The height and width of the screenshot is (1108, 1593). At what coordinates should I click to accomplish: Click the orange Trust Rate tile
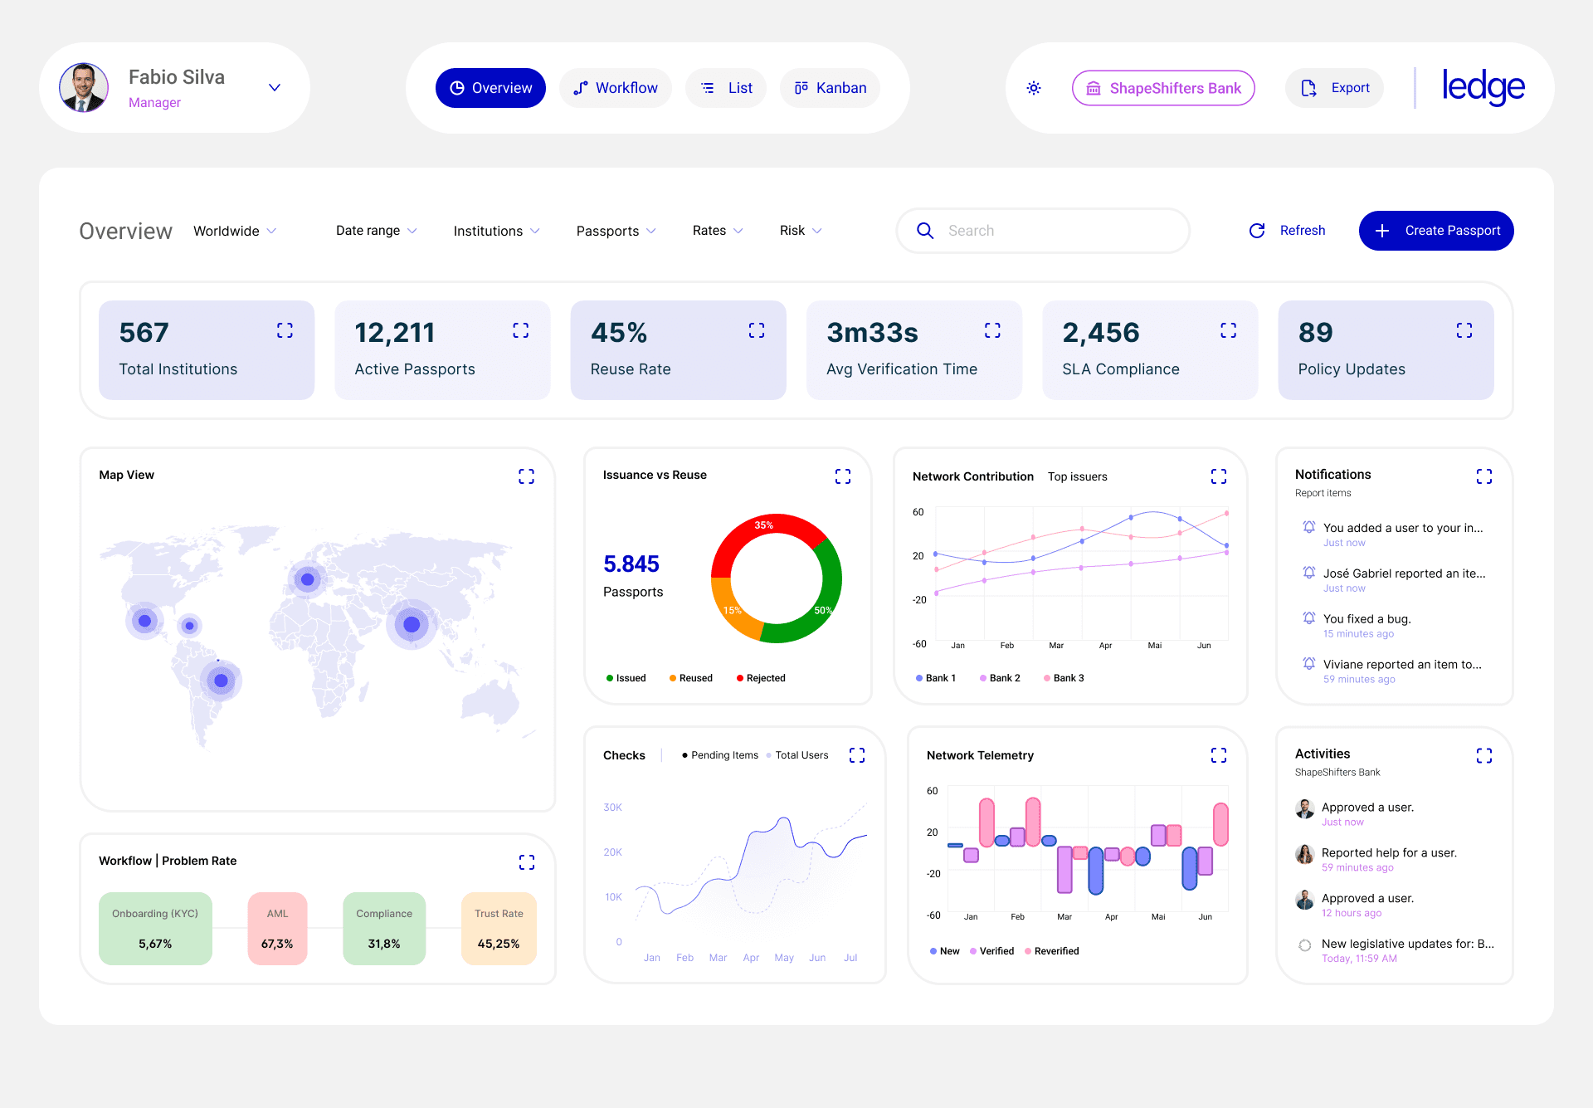tap(499, 929)
